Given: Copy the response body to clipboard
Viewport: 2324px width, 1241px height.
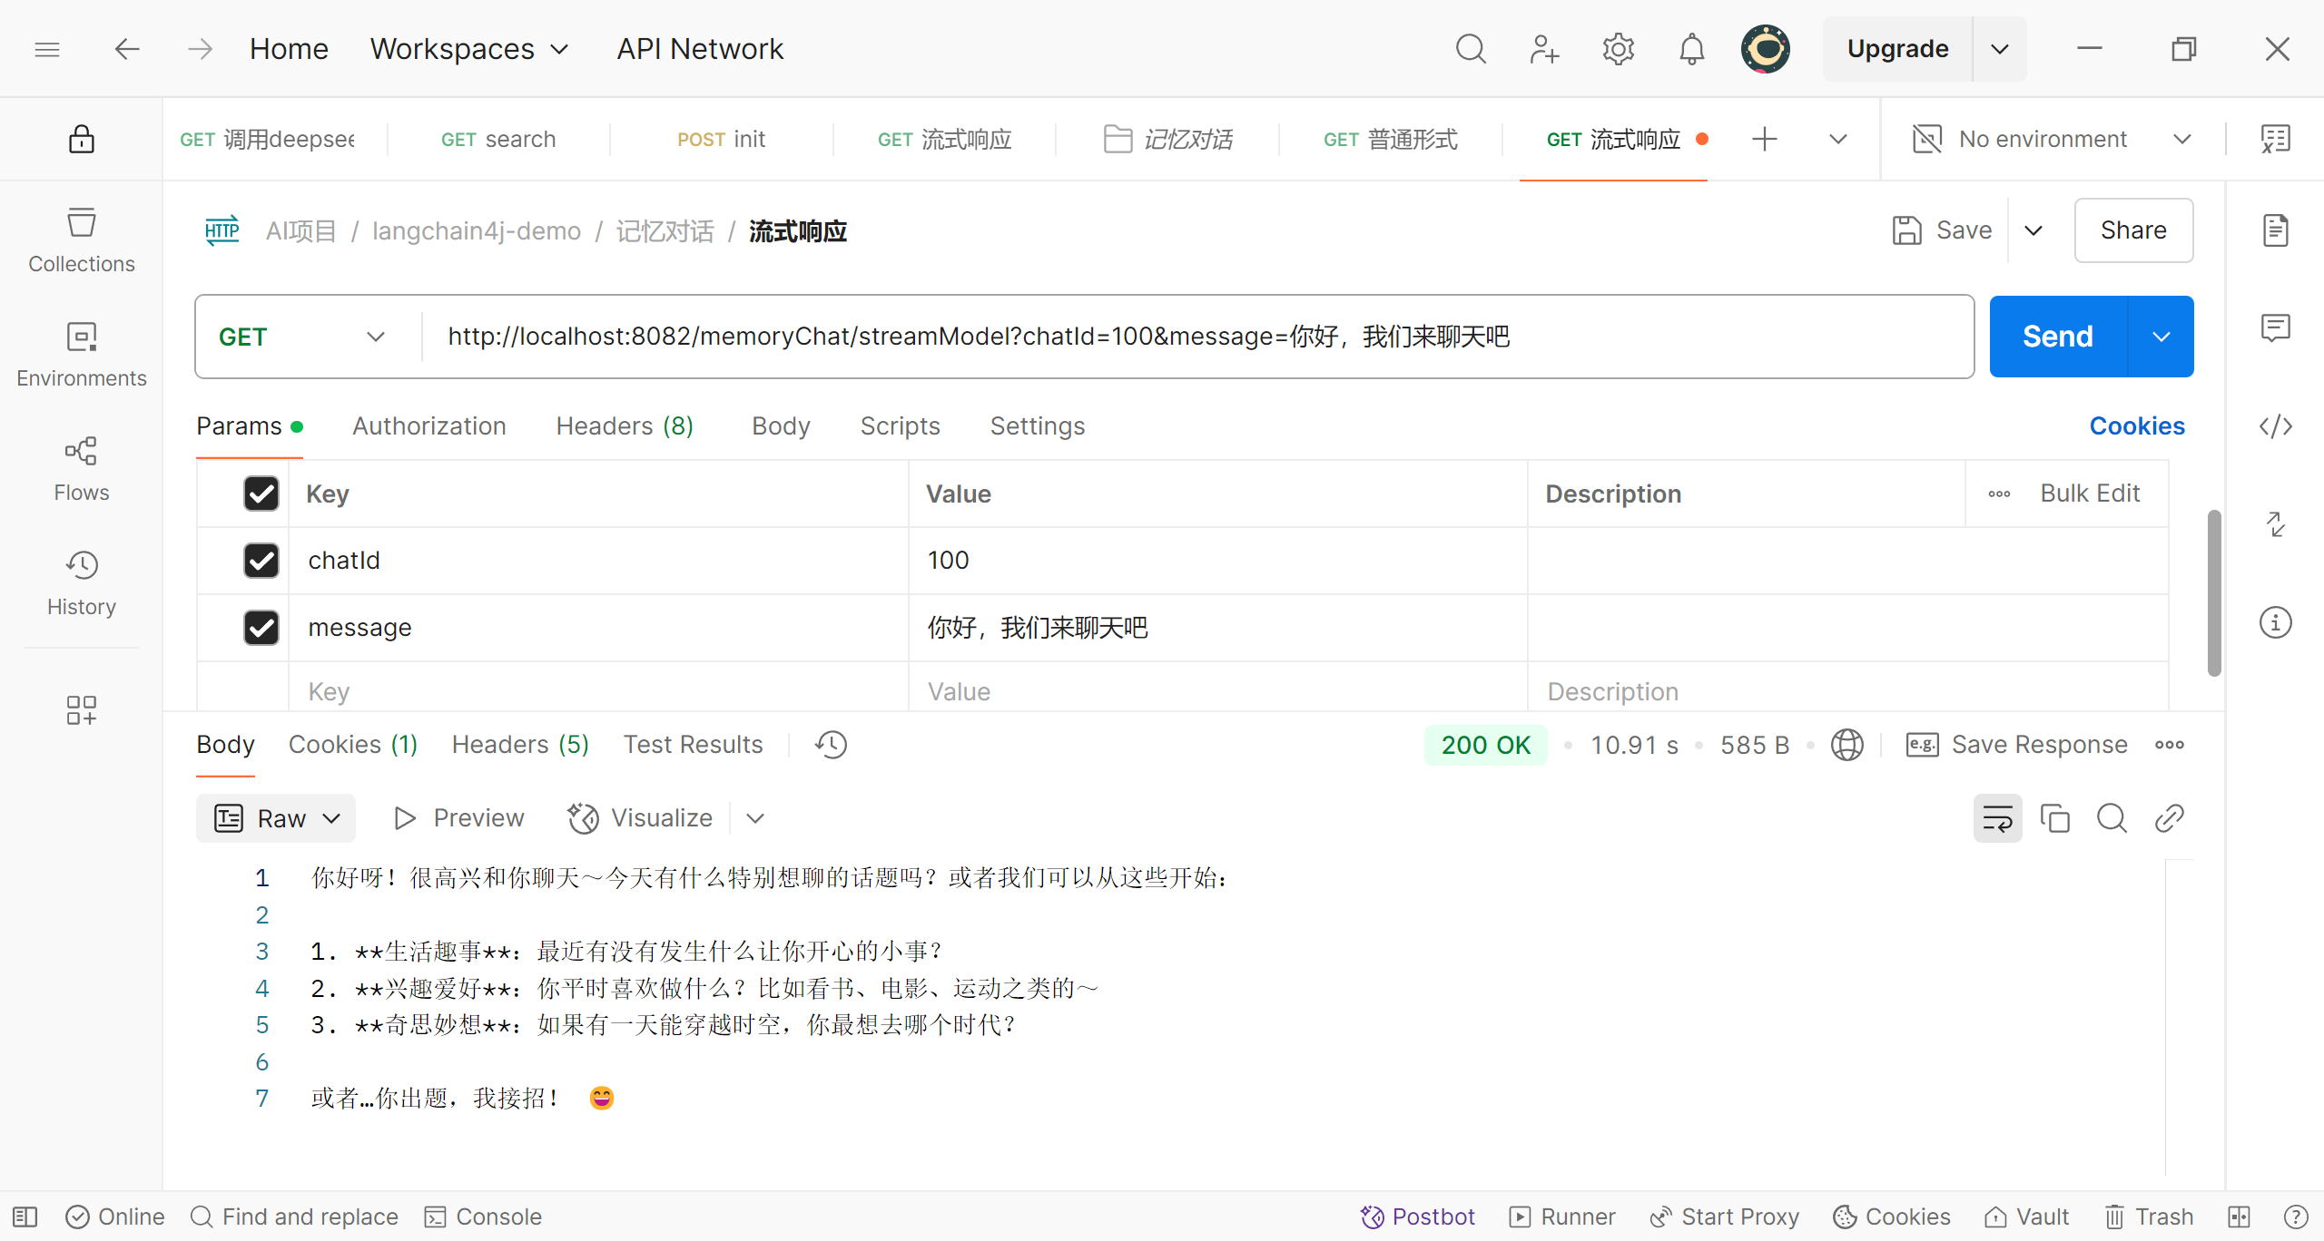Looking at the screenshot, I should click(2054, 818).
